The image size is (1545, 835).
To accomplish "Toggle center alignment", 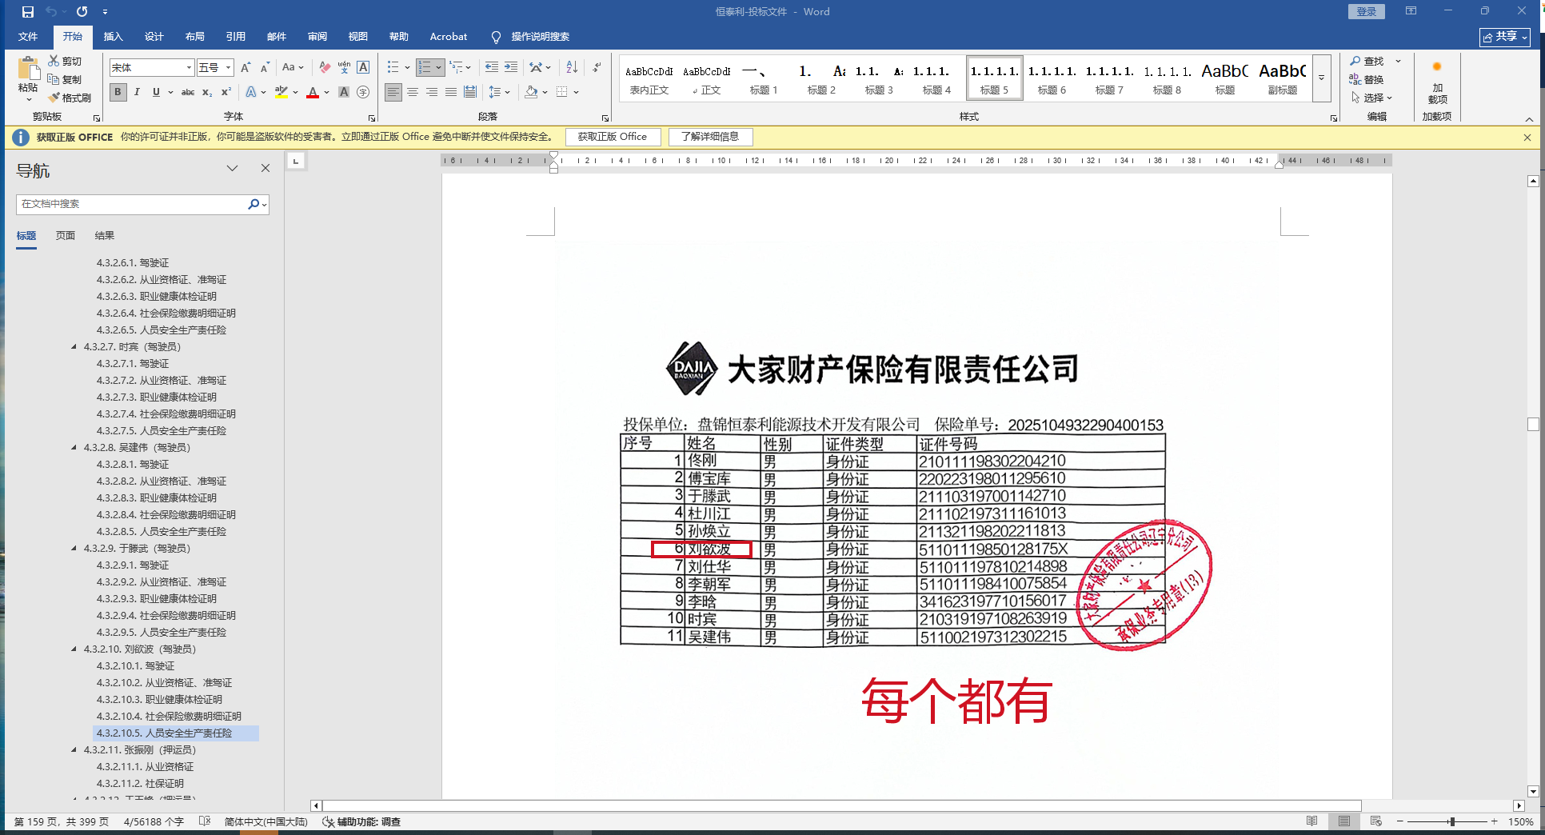I will 413,92.
